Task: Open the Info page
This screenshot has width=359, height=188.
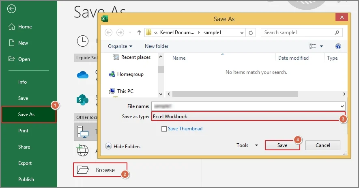Action: tap(22, 82)
